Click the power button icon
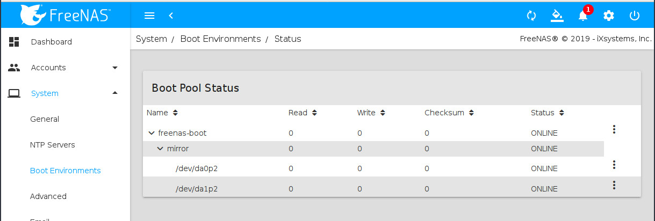The image size is (655, 221). coord(635,16)
